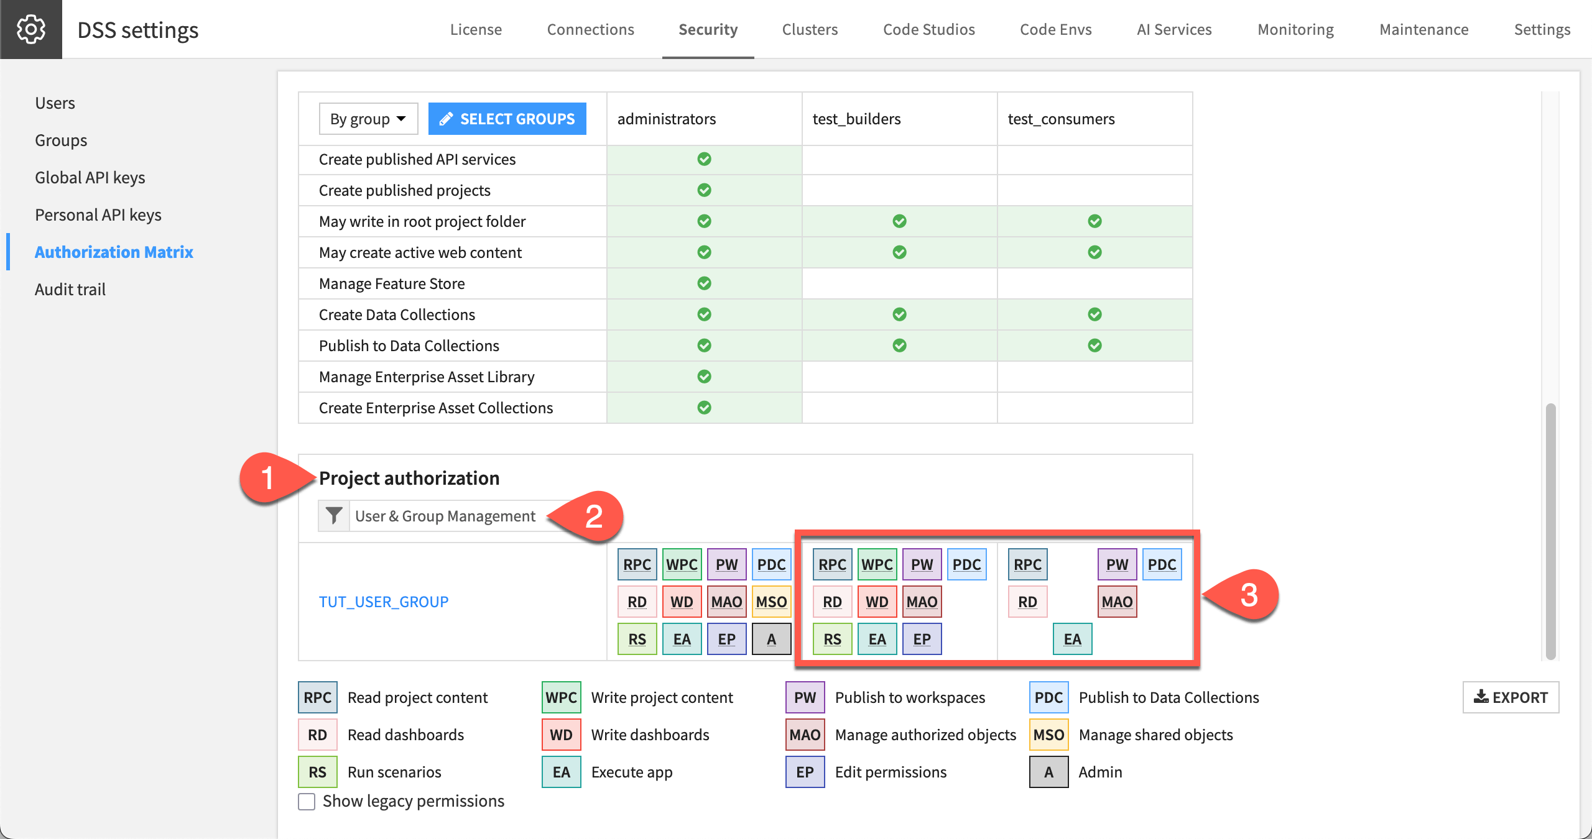This screenshot has width=1592, height=839.
Task: Click the Manage Enterprise Asset Library row label
Action: tap(427, 377)
